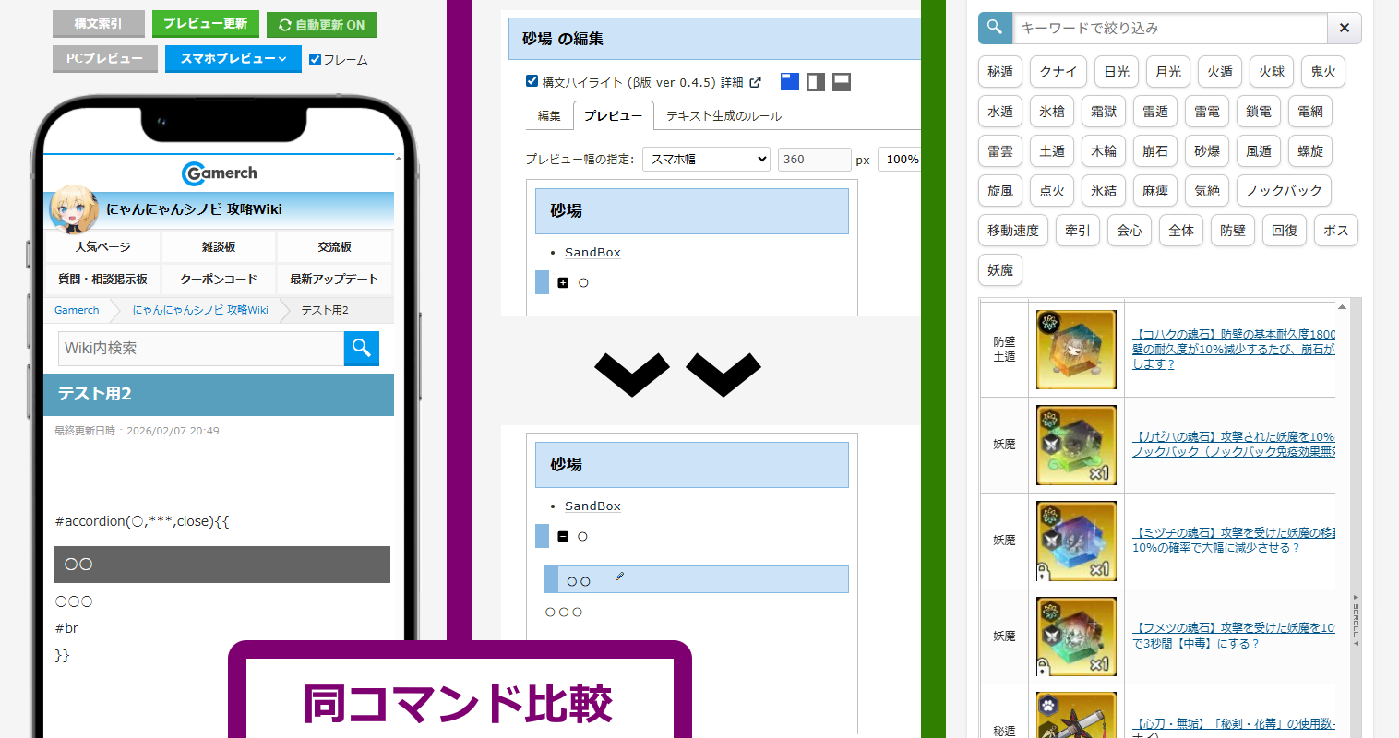Toggle the 自動更新 ON button
Screen dimensions: 1399x738
321,25
